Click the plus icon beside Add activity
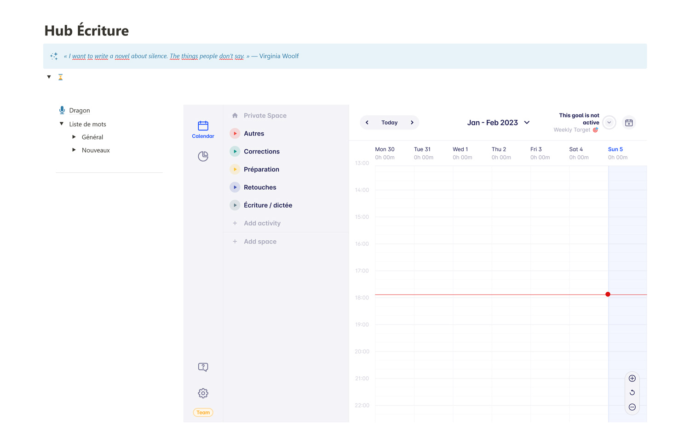Screen dimensions: 690x436 click(235, 223)
